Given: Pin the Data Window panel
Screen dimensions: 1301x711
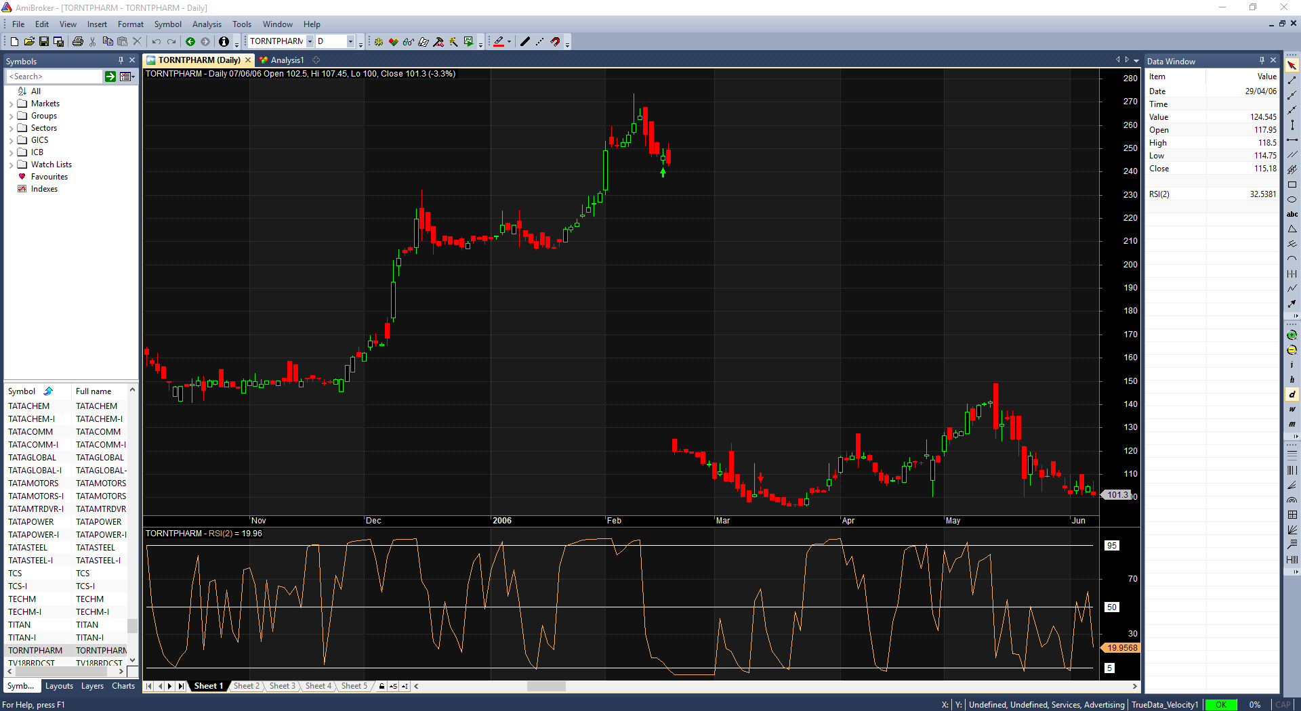Looking at the screenshot, I should pos(1262,60).
